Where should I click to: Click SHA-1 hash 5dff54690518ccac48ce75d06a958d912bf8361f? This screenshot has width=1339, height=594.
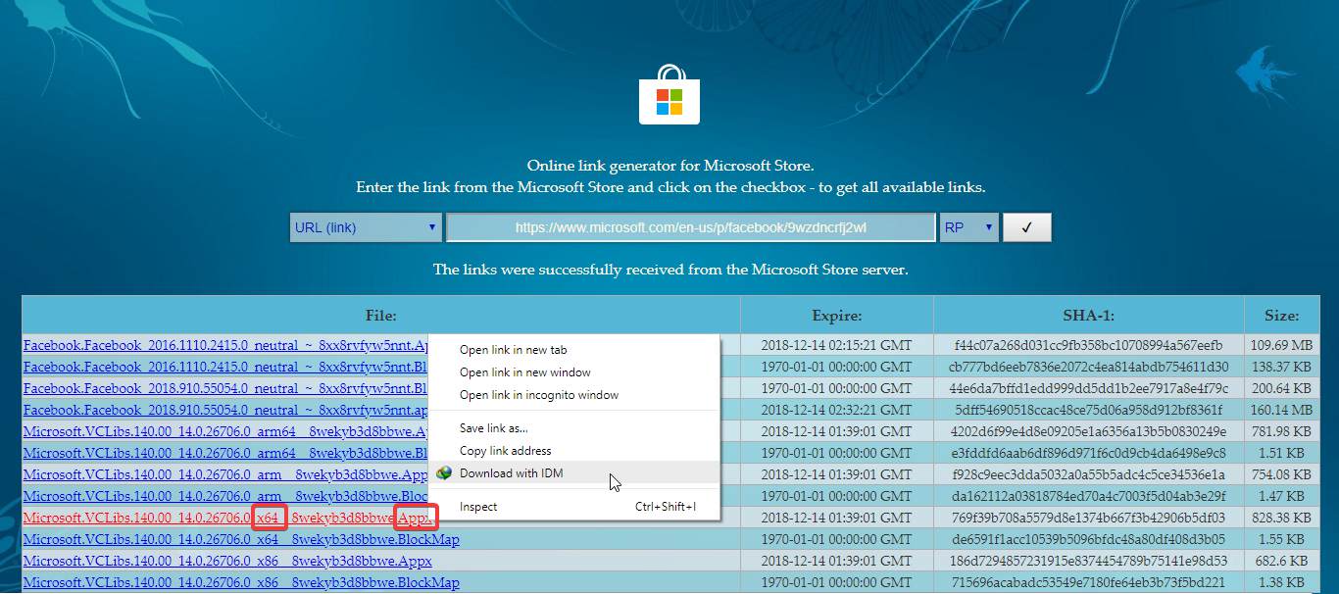(1089, 410)
